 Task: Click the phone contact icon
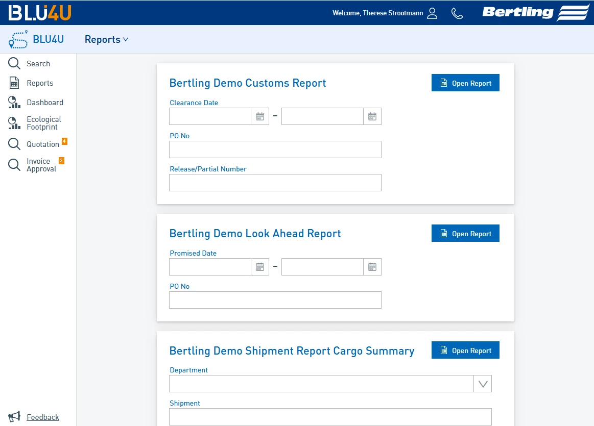coord(457,14)
